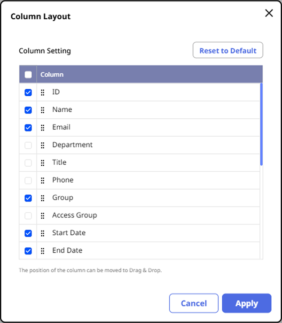The width and height of the screenshot is (282, 323).
Task: Enable the Department column checkbox
Action: 28,145
